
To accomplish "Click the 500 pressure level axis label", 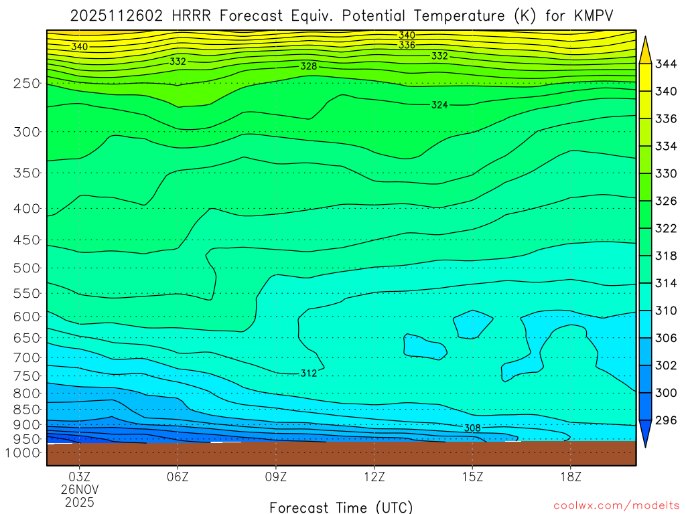I will pyautogui.click(x=27, y=268).
